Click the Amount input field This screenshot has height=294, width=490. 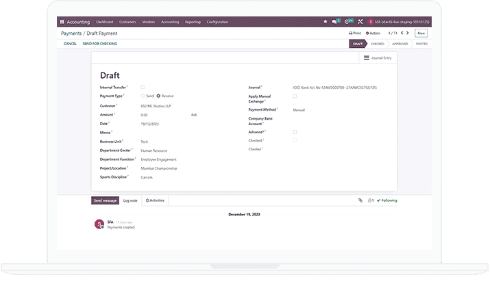164,115
